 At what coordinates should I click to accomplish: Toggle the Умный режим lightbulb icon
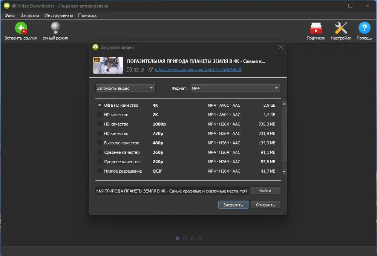tap(55, 29)
